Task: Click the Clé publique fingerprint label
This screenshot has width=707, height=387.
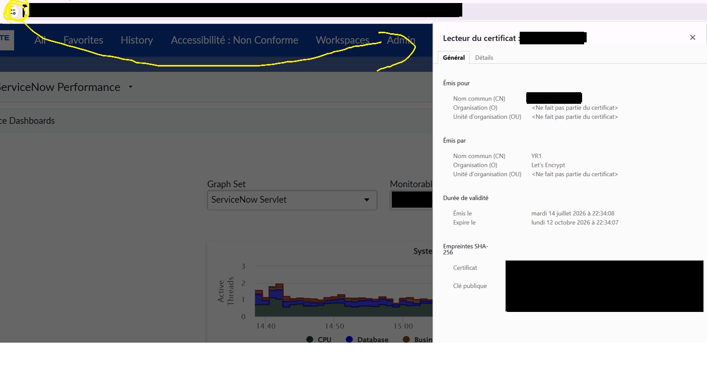Action: (x=470, y=286)
